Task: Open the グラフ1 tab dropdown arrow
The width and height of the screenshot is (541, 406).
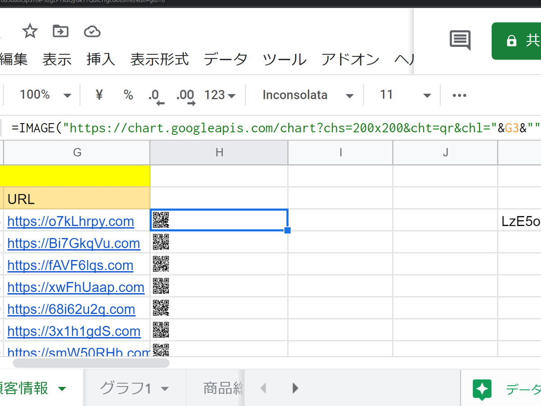Action: click(165, 389)
